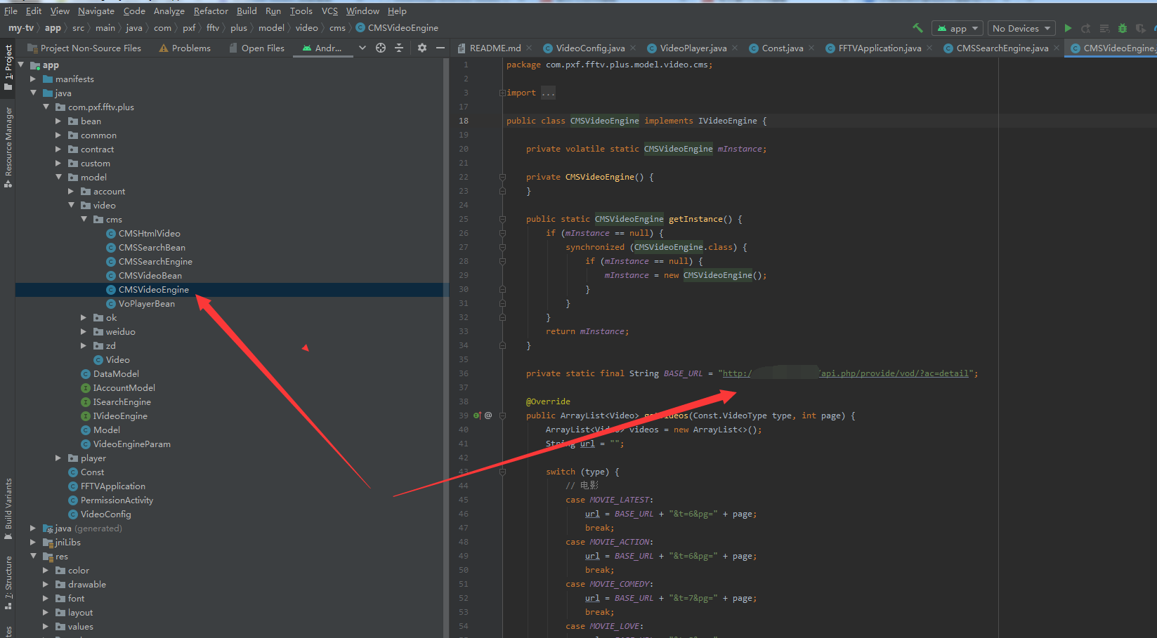Open project panel settings gear
The width and height of the screenshot is (1157, 638).
(421, 48)
